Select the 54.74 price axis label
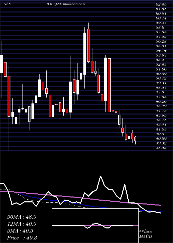 coord(161,51)
